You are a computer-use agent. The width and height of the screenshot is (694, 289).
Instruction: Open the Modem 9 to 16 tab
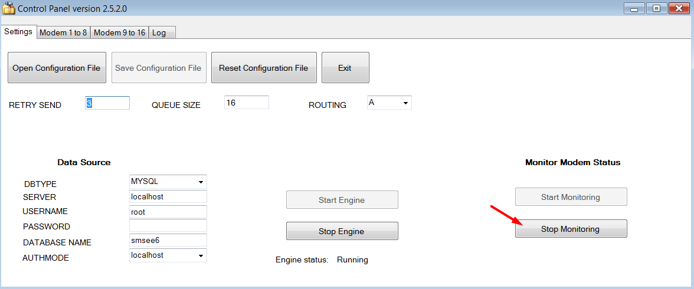119,33
